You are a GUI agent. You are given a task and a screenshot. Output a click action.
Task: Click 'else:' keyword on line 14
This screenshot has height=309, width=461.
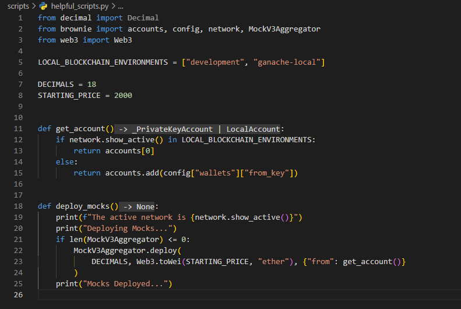tap(67, 162)
